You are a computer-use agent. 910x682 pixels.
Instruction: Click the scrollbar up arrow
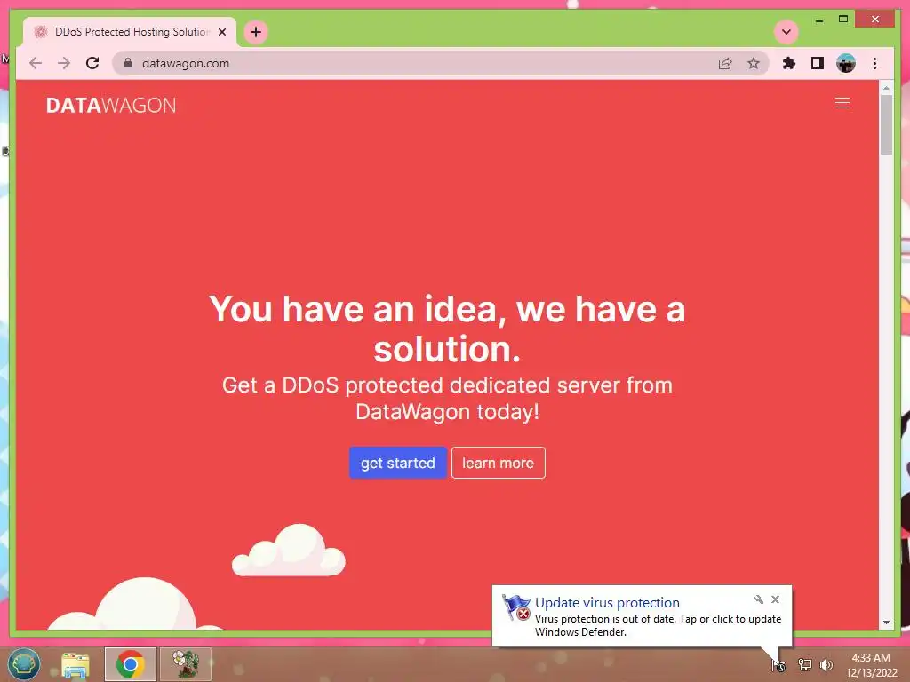pos(886,88)
